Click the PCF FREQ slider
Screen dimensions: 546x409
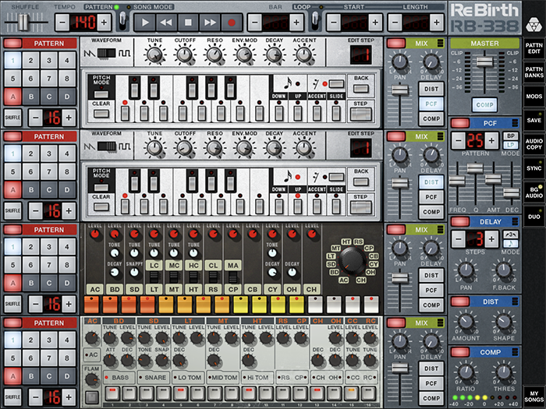(x=457, y=181)
